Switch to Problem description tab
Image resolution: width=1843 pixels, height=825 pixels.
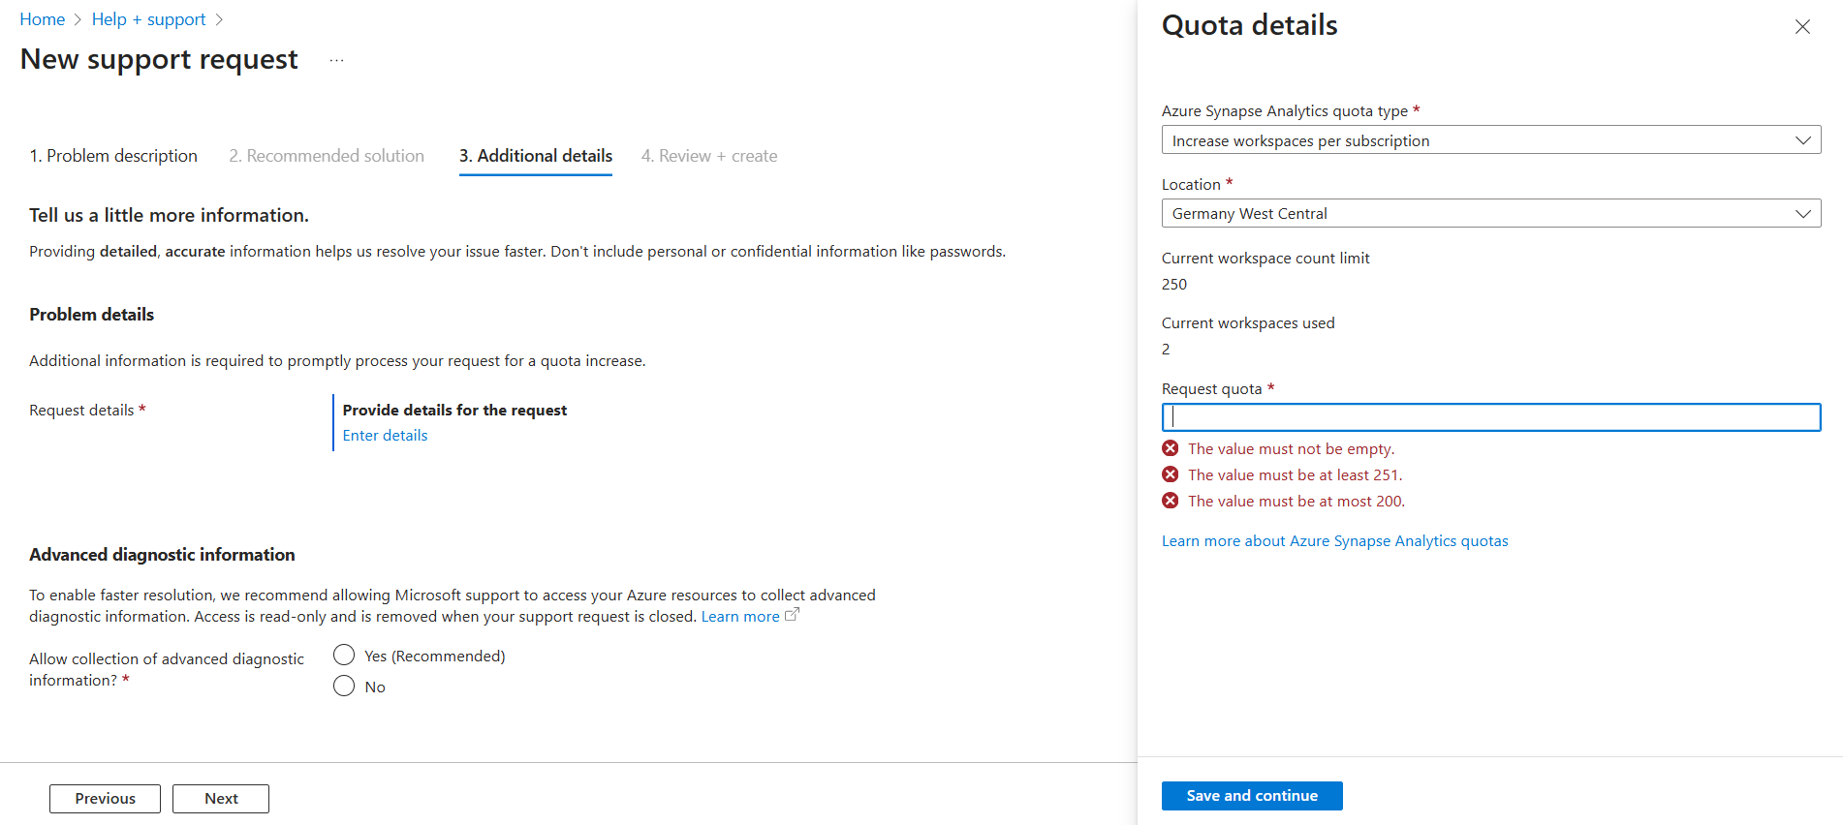[x=113, y=156]
